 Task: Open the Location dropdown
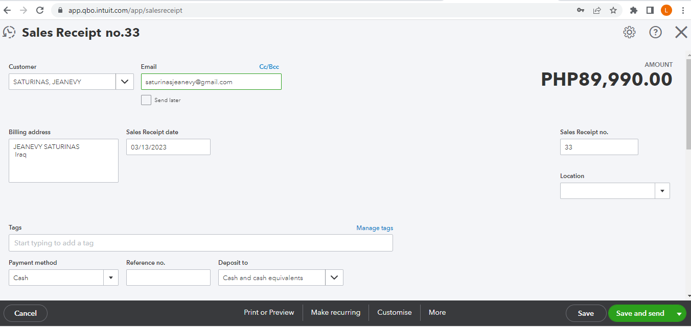coord(662,191)
